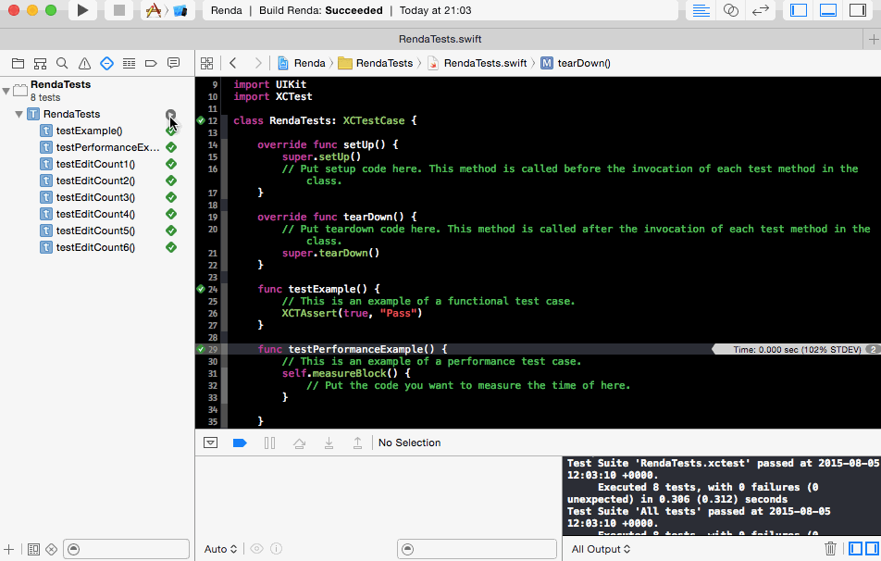
Task: Open the Report navigator
Action: click(x=174, y=63)
